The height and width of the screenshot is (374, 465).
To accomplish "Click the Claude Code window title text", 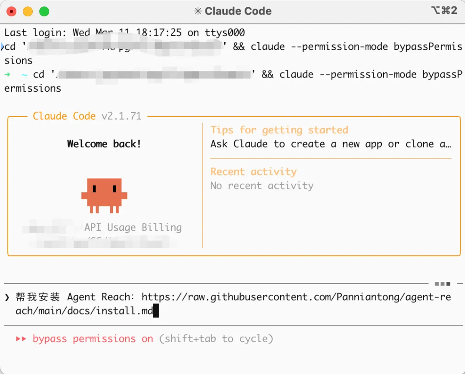I will pyautogui.click(x=238, y=12).
